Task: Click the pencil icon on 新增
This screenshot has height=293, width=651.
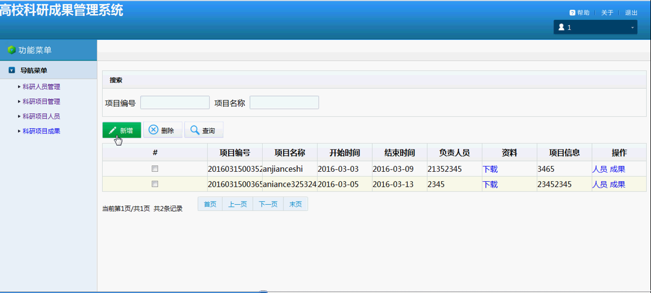Action: point(112,130)
